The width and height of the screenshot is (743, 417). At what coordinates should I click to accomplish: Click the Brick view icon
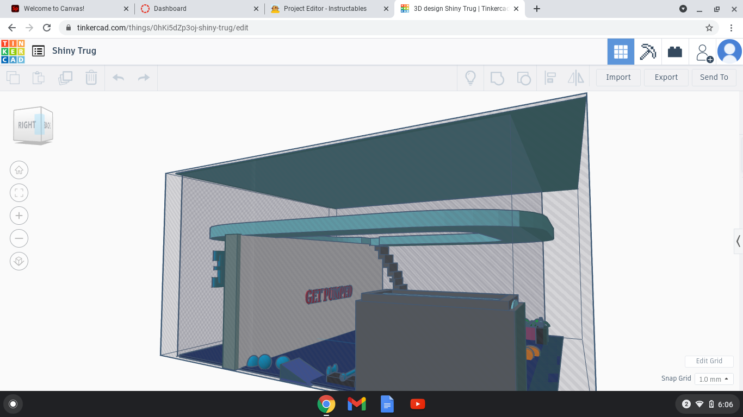click(675, 50)
